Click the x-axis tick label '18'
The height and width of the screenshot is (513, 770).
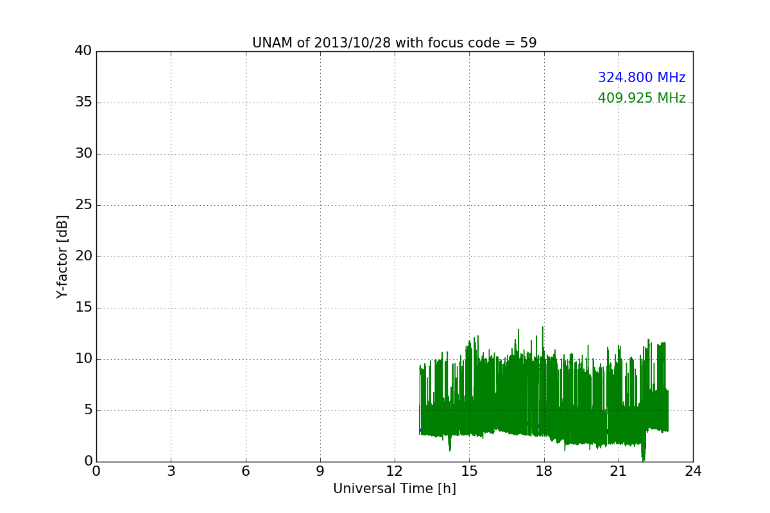[x=544, y=471]
